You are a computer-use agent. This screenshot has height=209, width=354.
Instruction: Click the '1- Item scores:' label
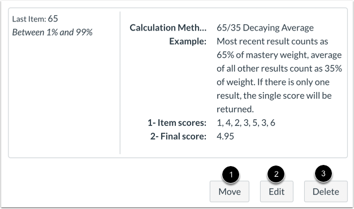pyautogui.click(x=177, y=123)
